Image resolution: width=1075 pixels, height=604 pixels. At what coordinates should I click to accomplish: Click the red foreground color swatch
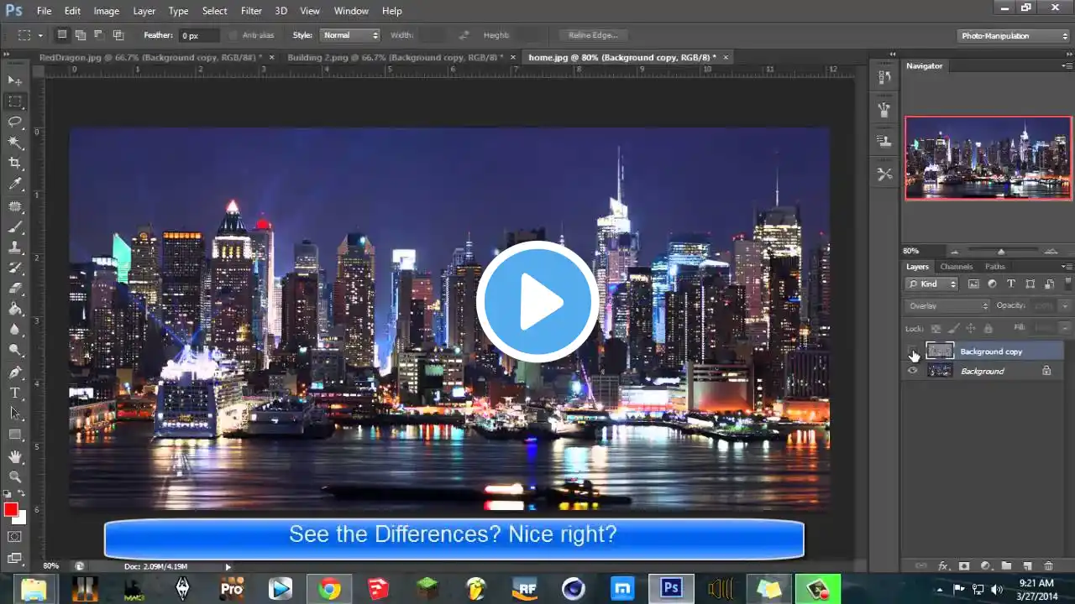click(11, 510)
